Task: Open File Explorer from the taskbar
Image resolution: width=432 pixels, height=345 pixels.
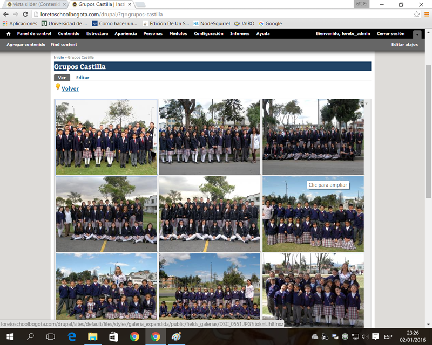Action: [x=92, y=336]
